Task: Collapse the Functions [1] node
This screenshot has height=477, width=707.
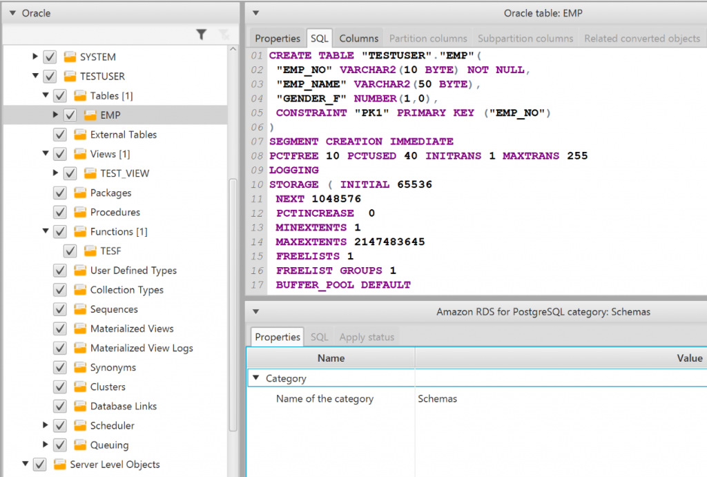Action: click(46, 231)
